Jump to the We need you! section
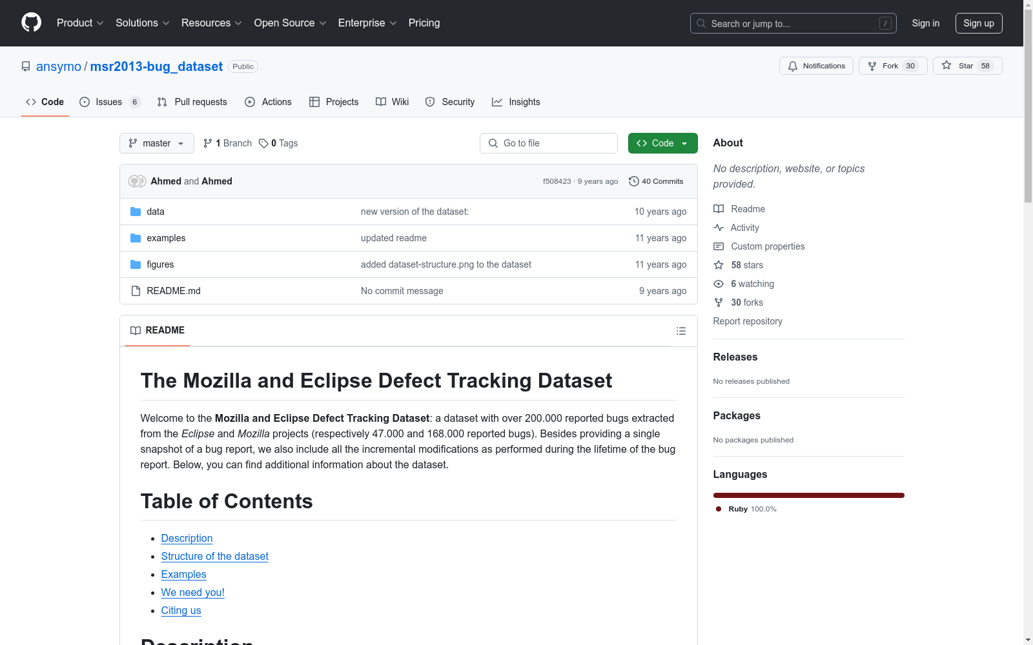The image size is (1033, 645). tap(193, 592)
